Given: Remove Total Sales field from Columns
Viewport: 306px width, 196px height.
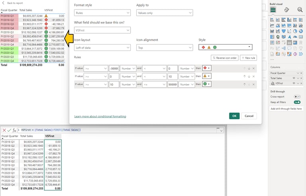Looking at the screenshot, I should [301, 78].
